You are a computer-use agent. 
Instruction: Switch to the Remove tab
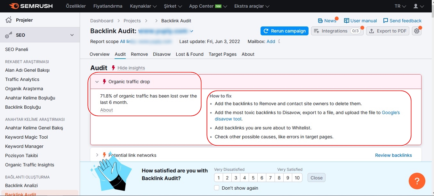coord(139,54)
